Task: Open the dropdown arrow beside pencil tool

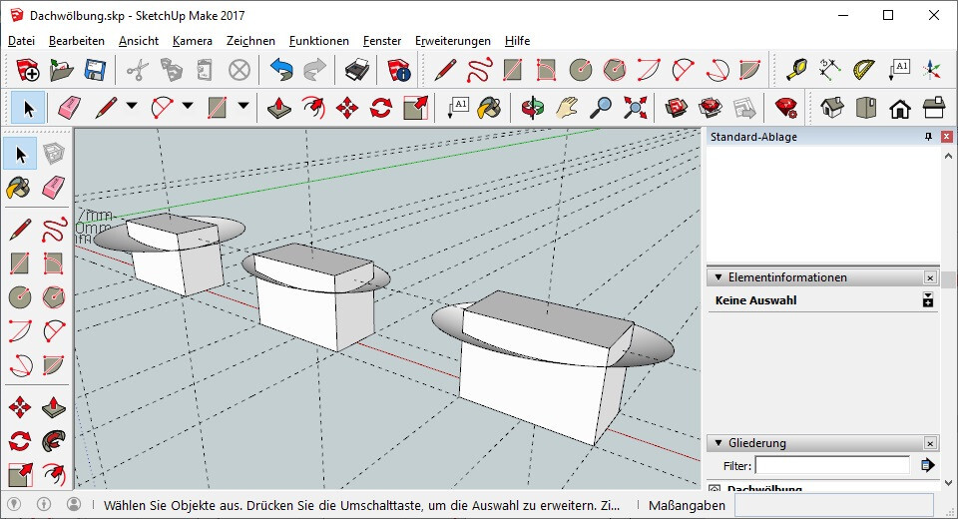Action: pos(132,106)
